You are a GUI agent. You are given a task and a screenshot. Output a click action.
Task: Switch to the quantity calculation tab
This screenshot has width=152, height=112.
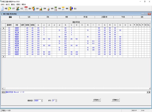coord(104,17)
